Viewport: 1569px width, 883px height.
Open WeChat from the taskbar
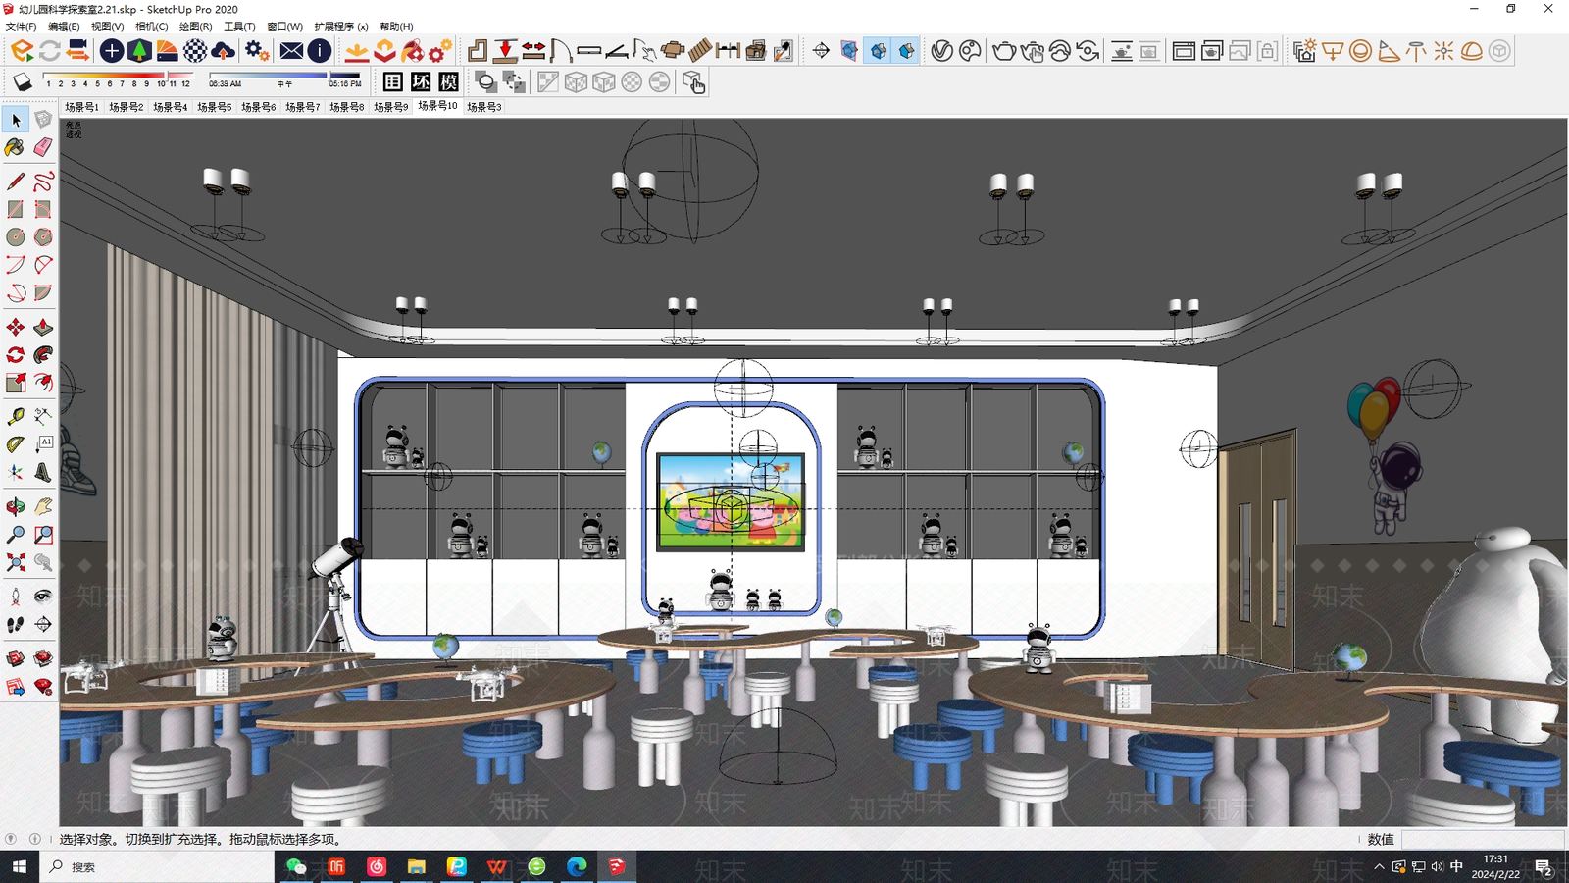click(296, 866)
